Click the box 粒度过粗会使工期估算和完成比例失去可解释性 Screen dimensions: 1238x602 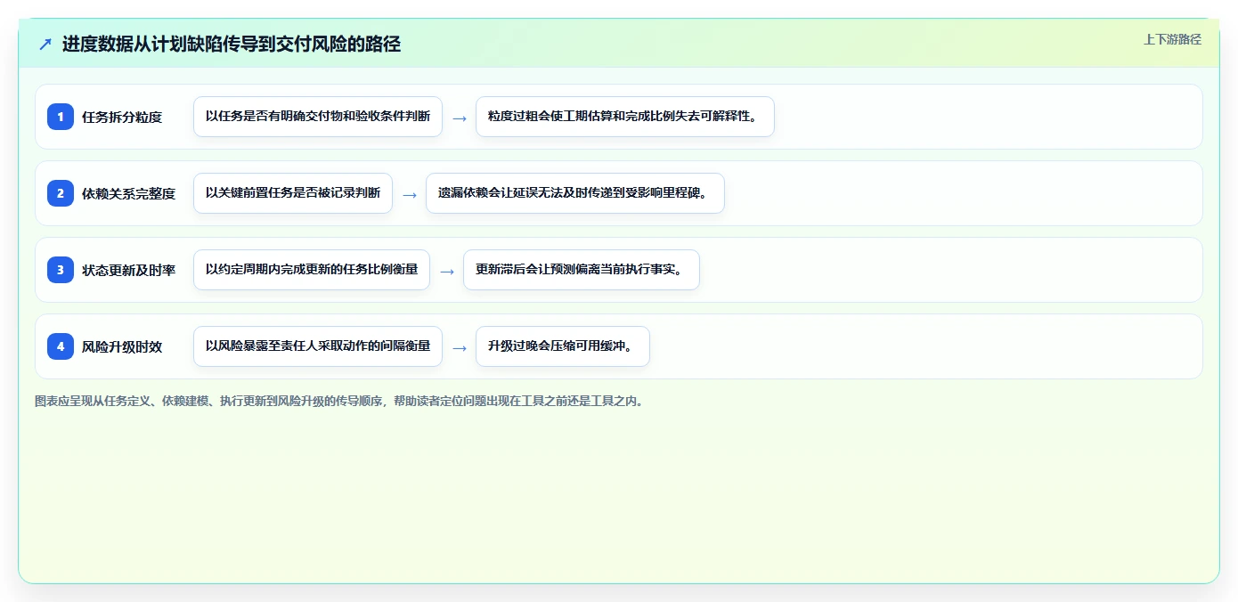[x=625, y=117]
